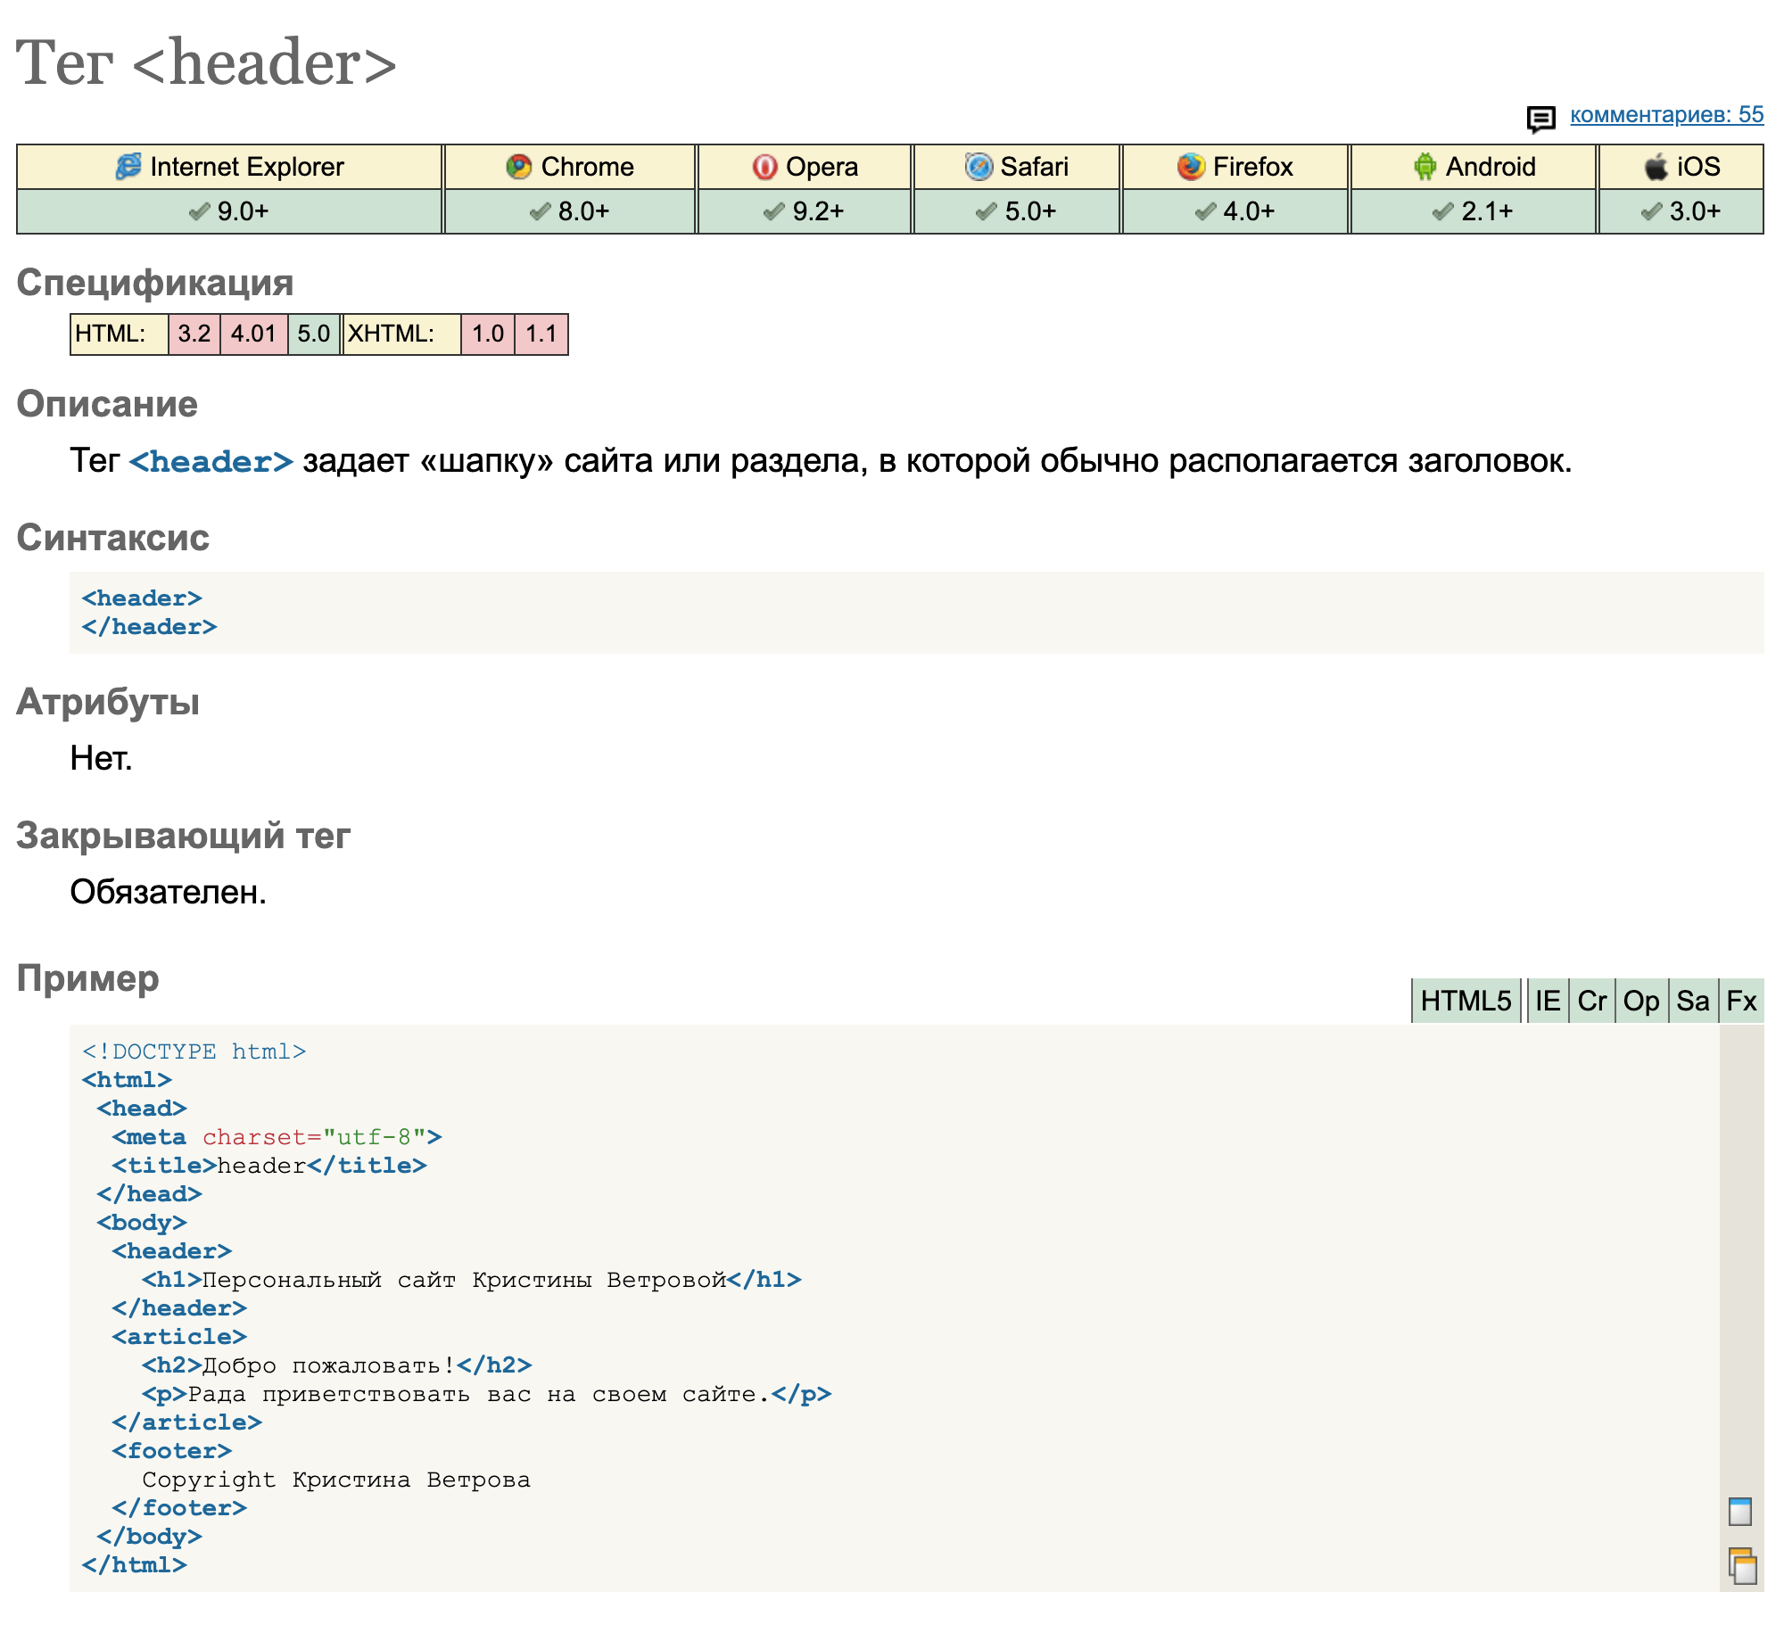Screen dimensions: 1784x1641
Task: Click the checkmark next to 4.0+
Action: point(1206,211)
